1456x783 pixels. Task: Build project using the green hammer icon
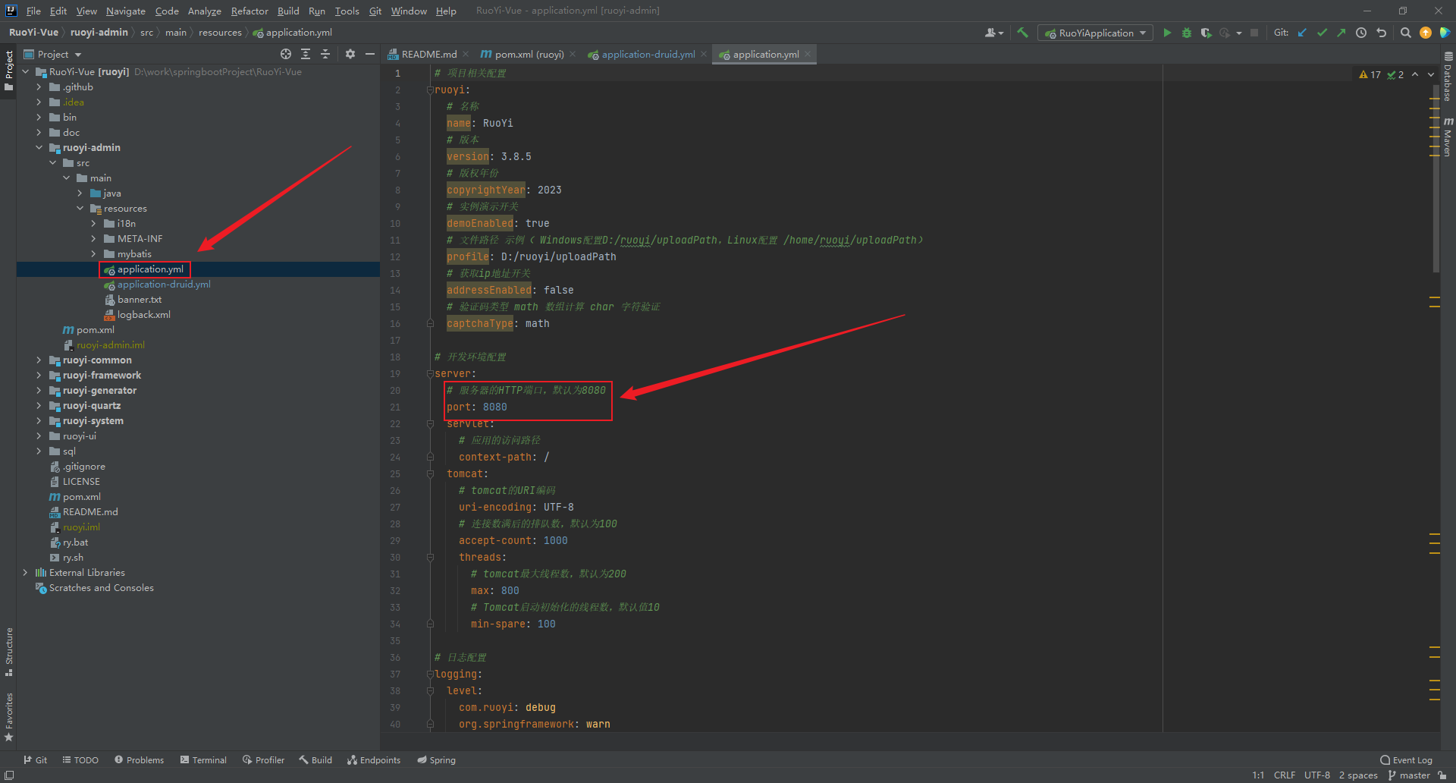tap(1022, 33)
